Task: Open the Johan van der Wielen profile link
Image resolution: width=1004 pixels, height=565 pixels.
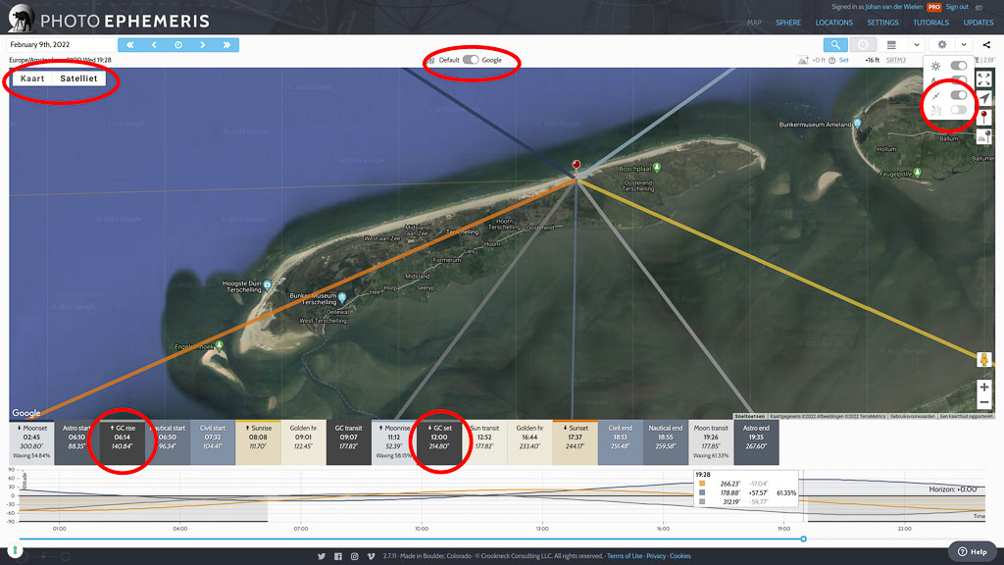Action: (x=894, y=7)
